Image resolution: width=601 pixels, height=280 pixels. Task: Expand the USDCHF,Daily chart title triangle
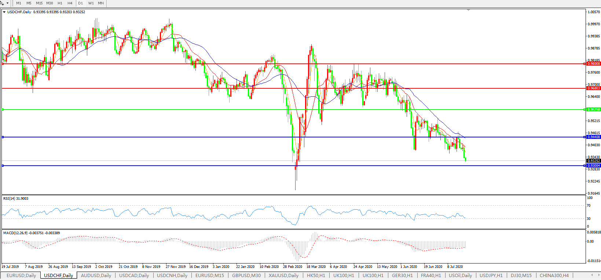4,12
